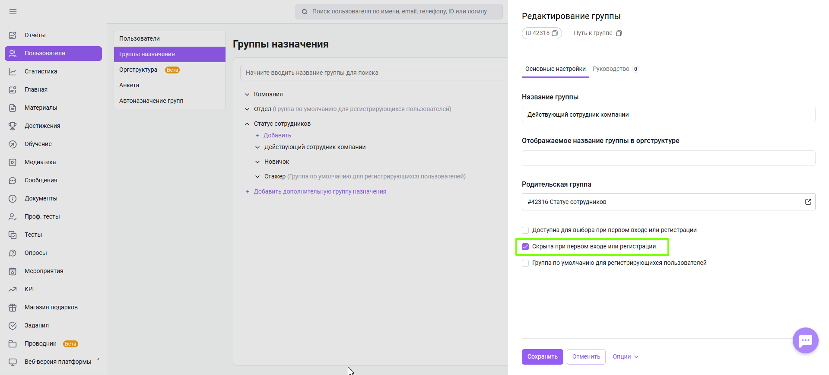Copy Путь к группе icon

619,33
